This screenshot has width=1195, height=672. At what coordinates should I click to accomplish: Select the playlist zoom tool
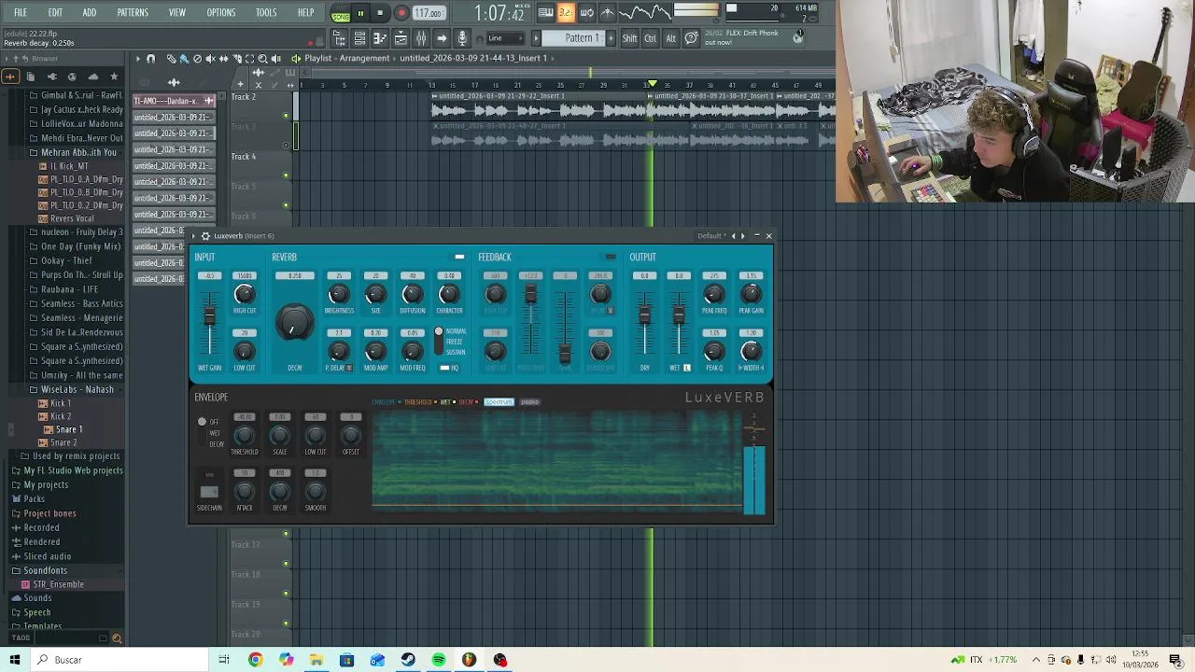tap(263, 59)
